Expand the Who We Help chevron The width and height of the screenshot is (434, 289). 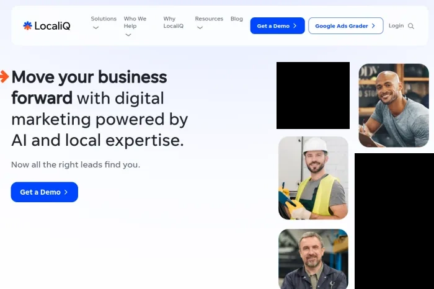pyautogui.click(x=128, y=35)
